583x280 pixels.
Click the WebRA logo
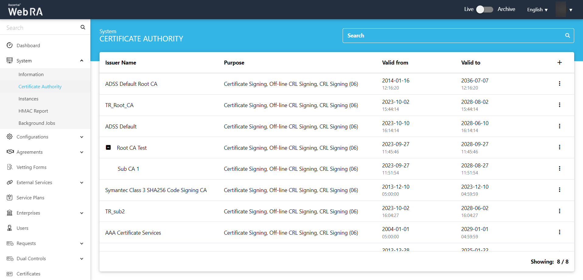coord(25,10)
